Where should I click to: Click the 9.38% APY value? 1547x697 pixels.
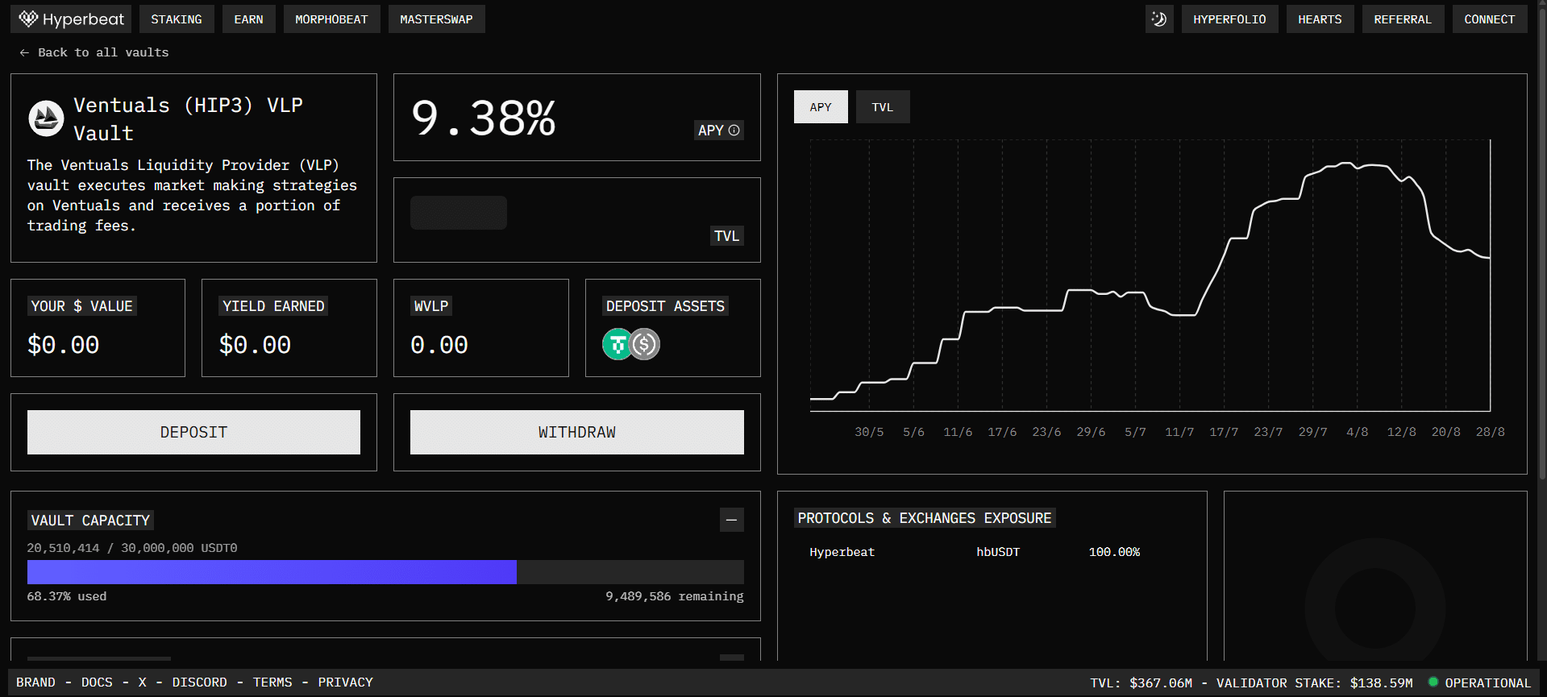pyautogui.click(x=484, y=118)
